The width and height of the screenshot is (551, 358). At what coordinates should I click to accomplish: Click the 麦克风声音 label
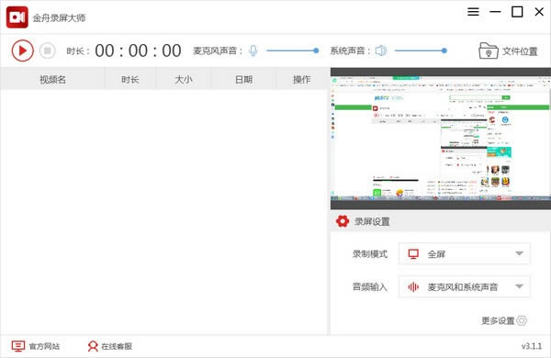(x=218, y=50)
